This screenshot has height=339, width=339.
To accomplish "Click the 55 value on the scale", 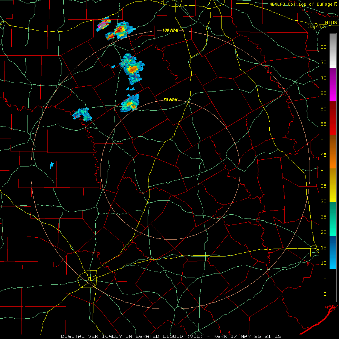I will pyautogui.click(x=324, y=124).
